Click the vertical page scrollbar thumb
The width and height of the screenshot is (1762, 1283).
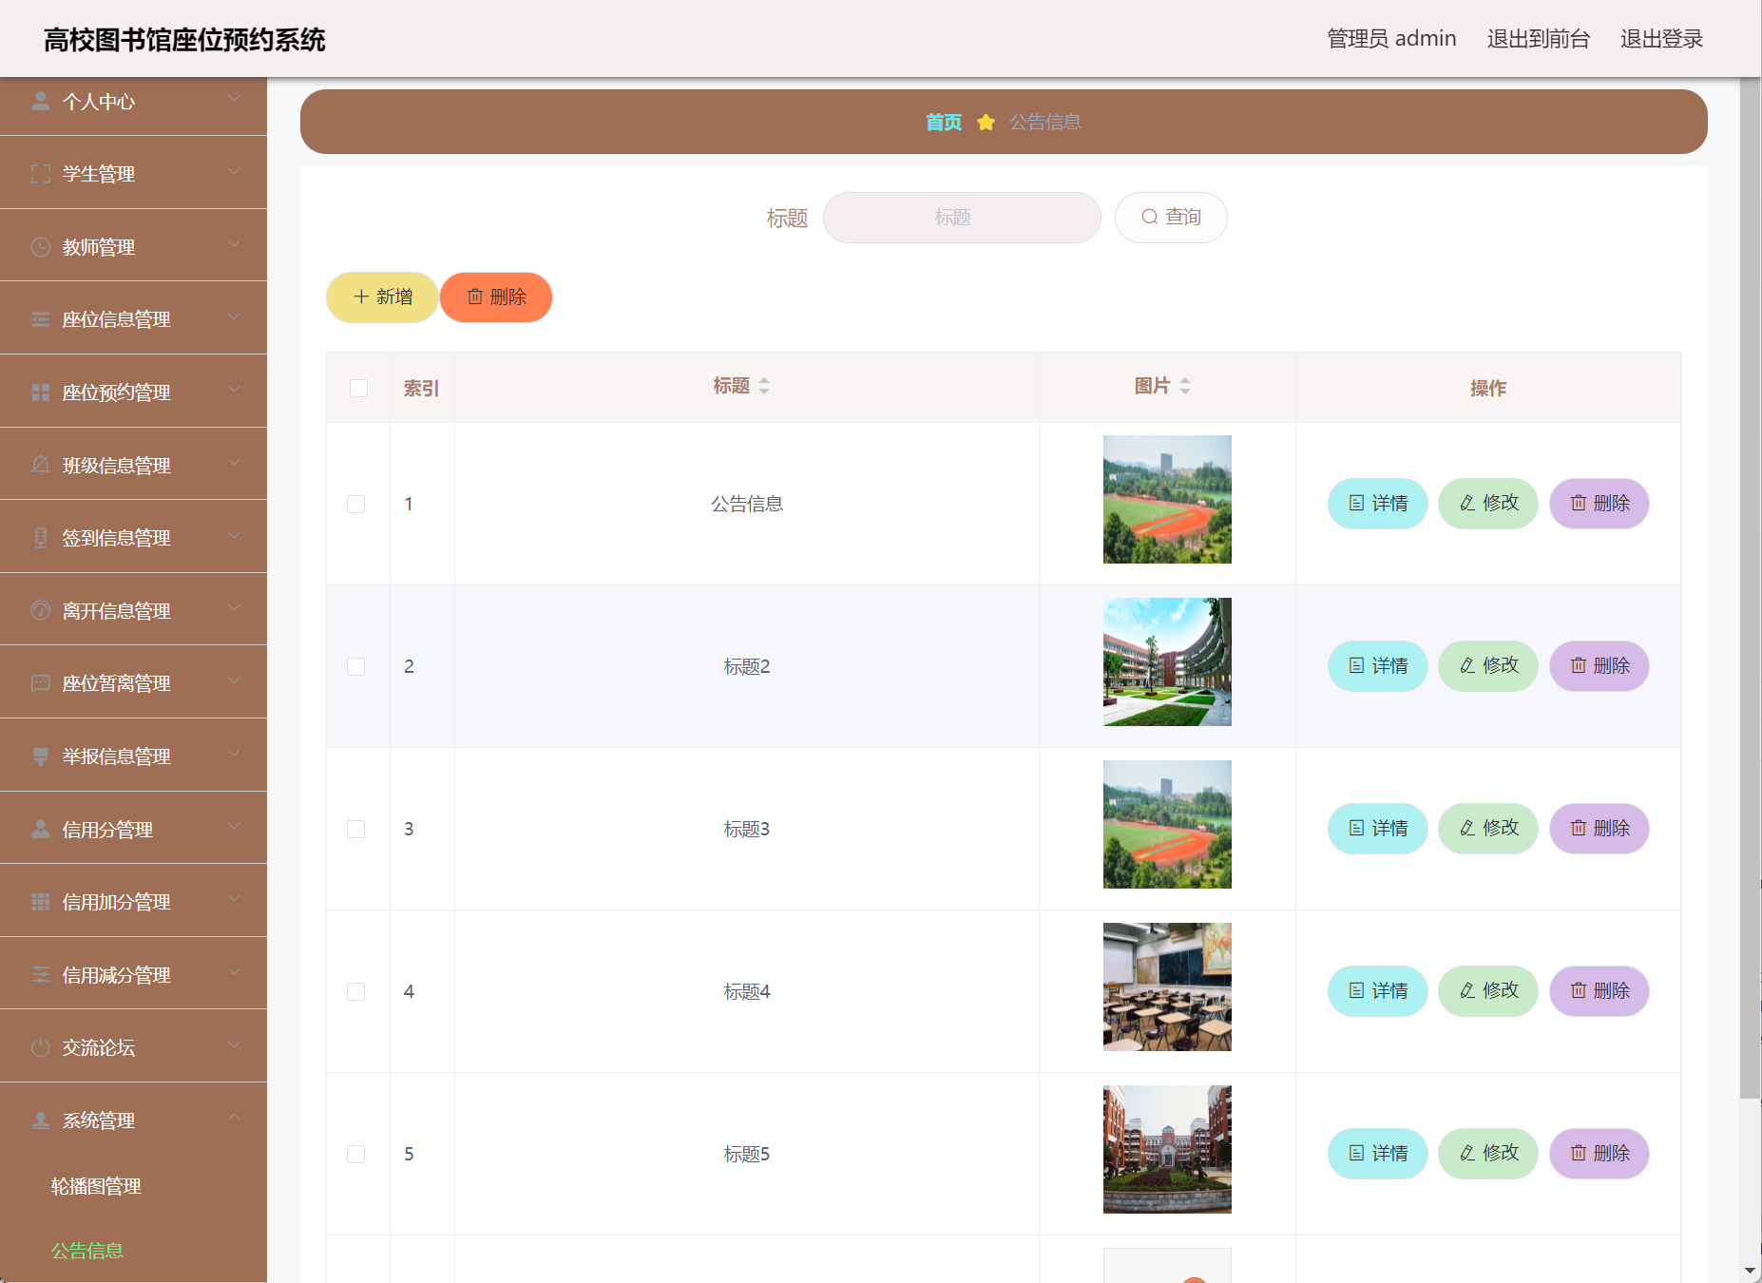1750,587
